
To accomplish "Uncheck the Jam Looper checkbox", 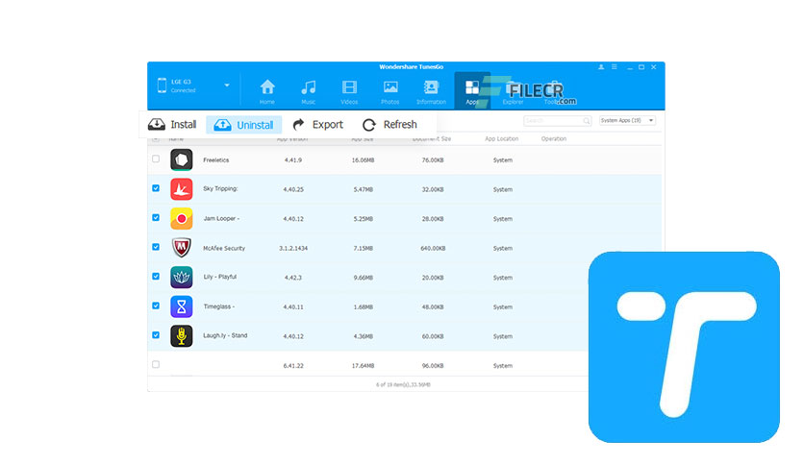I will [156, 218].
